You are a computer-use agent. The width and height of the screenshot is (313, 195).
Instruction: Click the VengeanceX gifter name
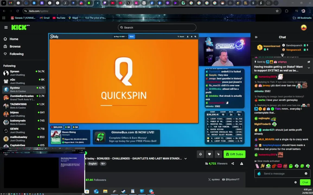click(x=293, y=50)
